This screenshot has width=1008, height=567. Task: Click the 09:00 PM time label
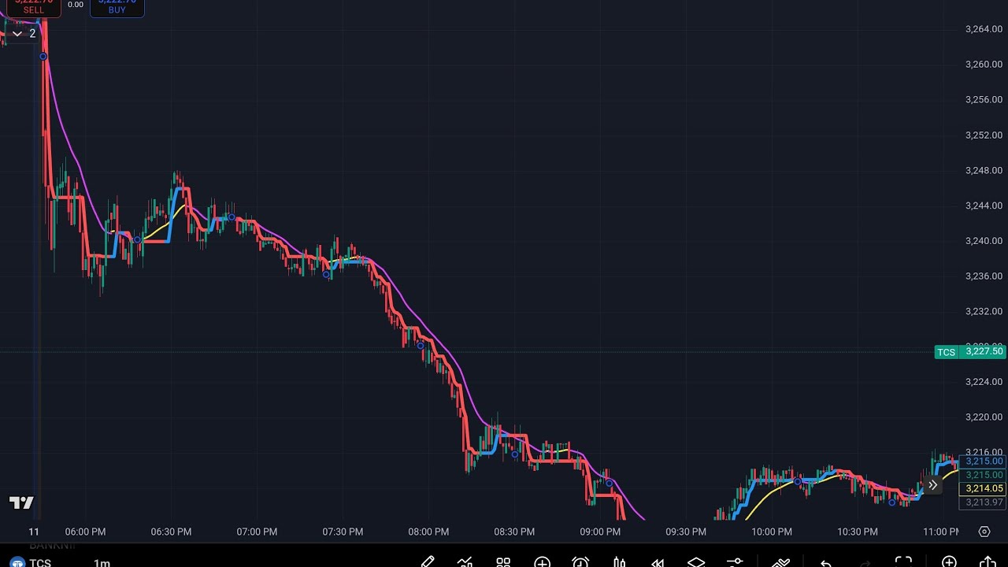click(x=600, y=532)
